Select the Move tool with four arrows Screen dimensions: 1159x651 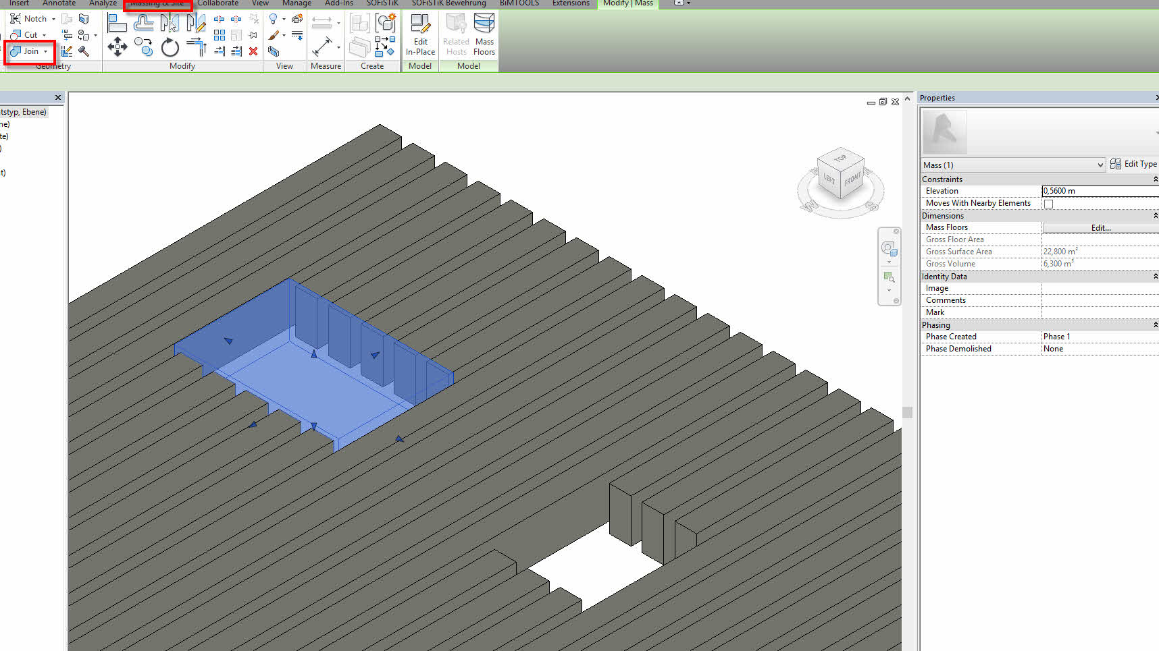pyautogui.click(x=118, y=47)
